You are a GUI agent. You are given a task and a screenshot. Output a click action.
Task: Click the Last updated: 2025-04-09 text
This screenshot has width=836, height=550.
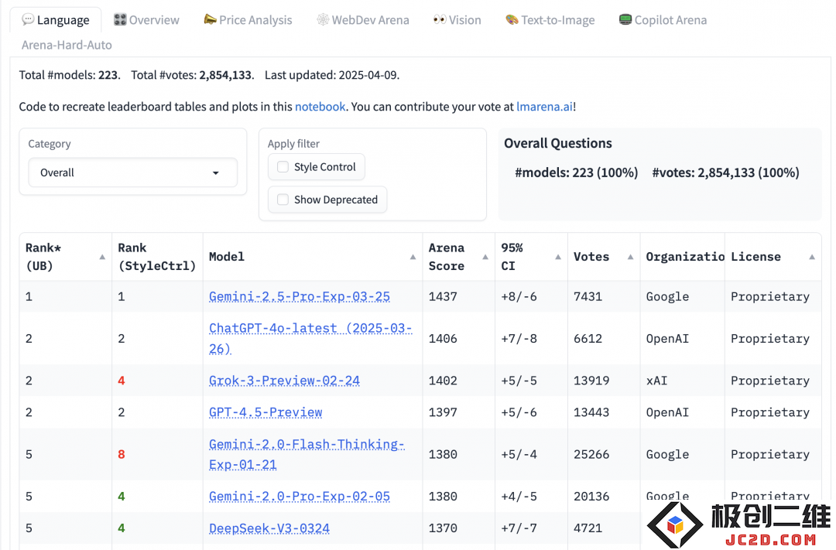[331, 75]
